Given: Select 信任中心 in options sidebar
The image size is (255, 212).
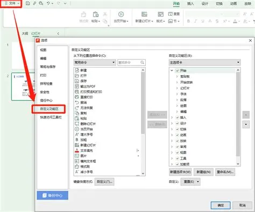Looking at the screenshot, I should (46, 100).
